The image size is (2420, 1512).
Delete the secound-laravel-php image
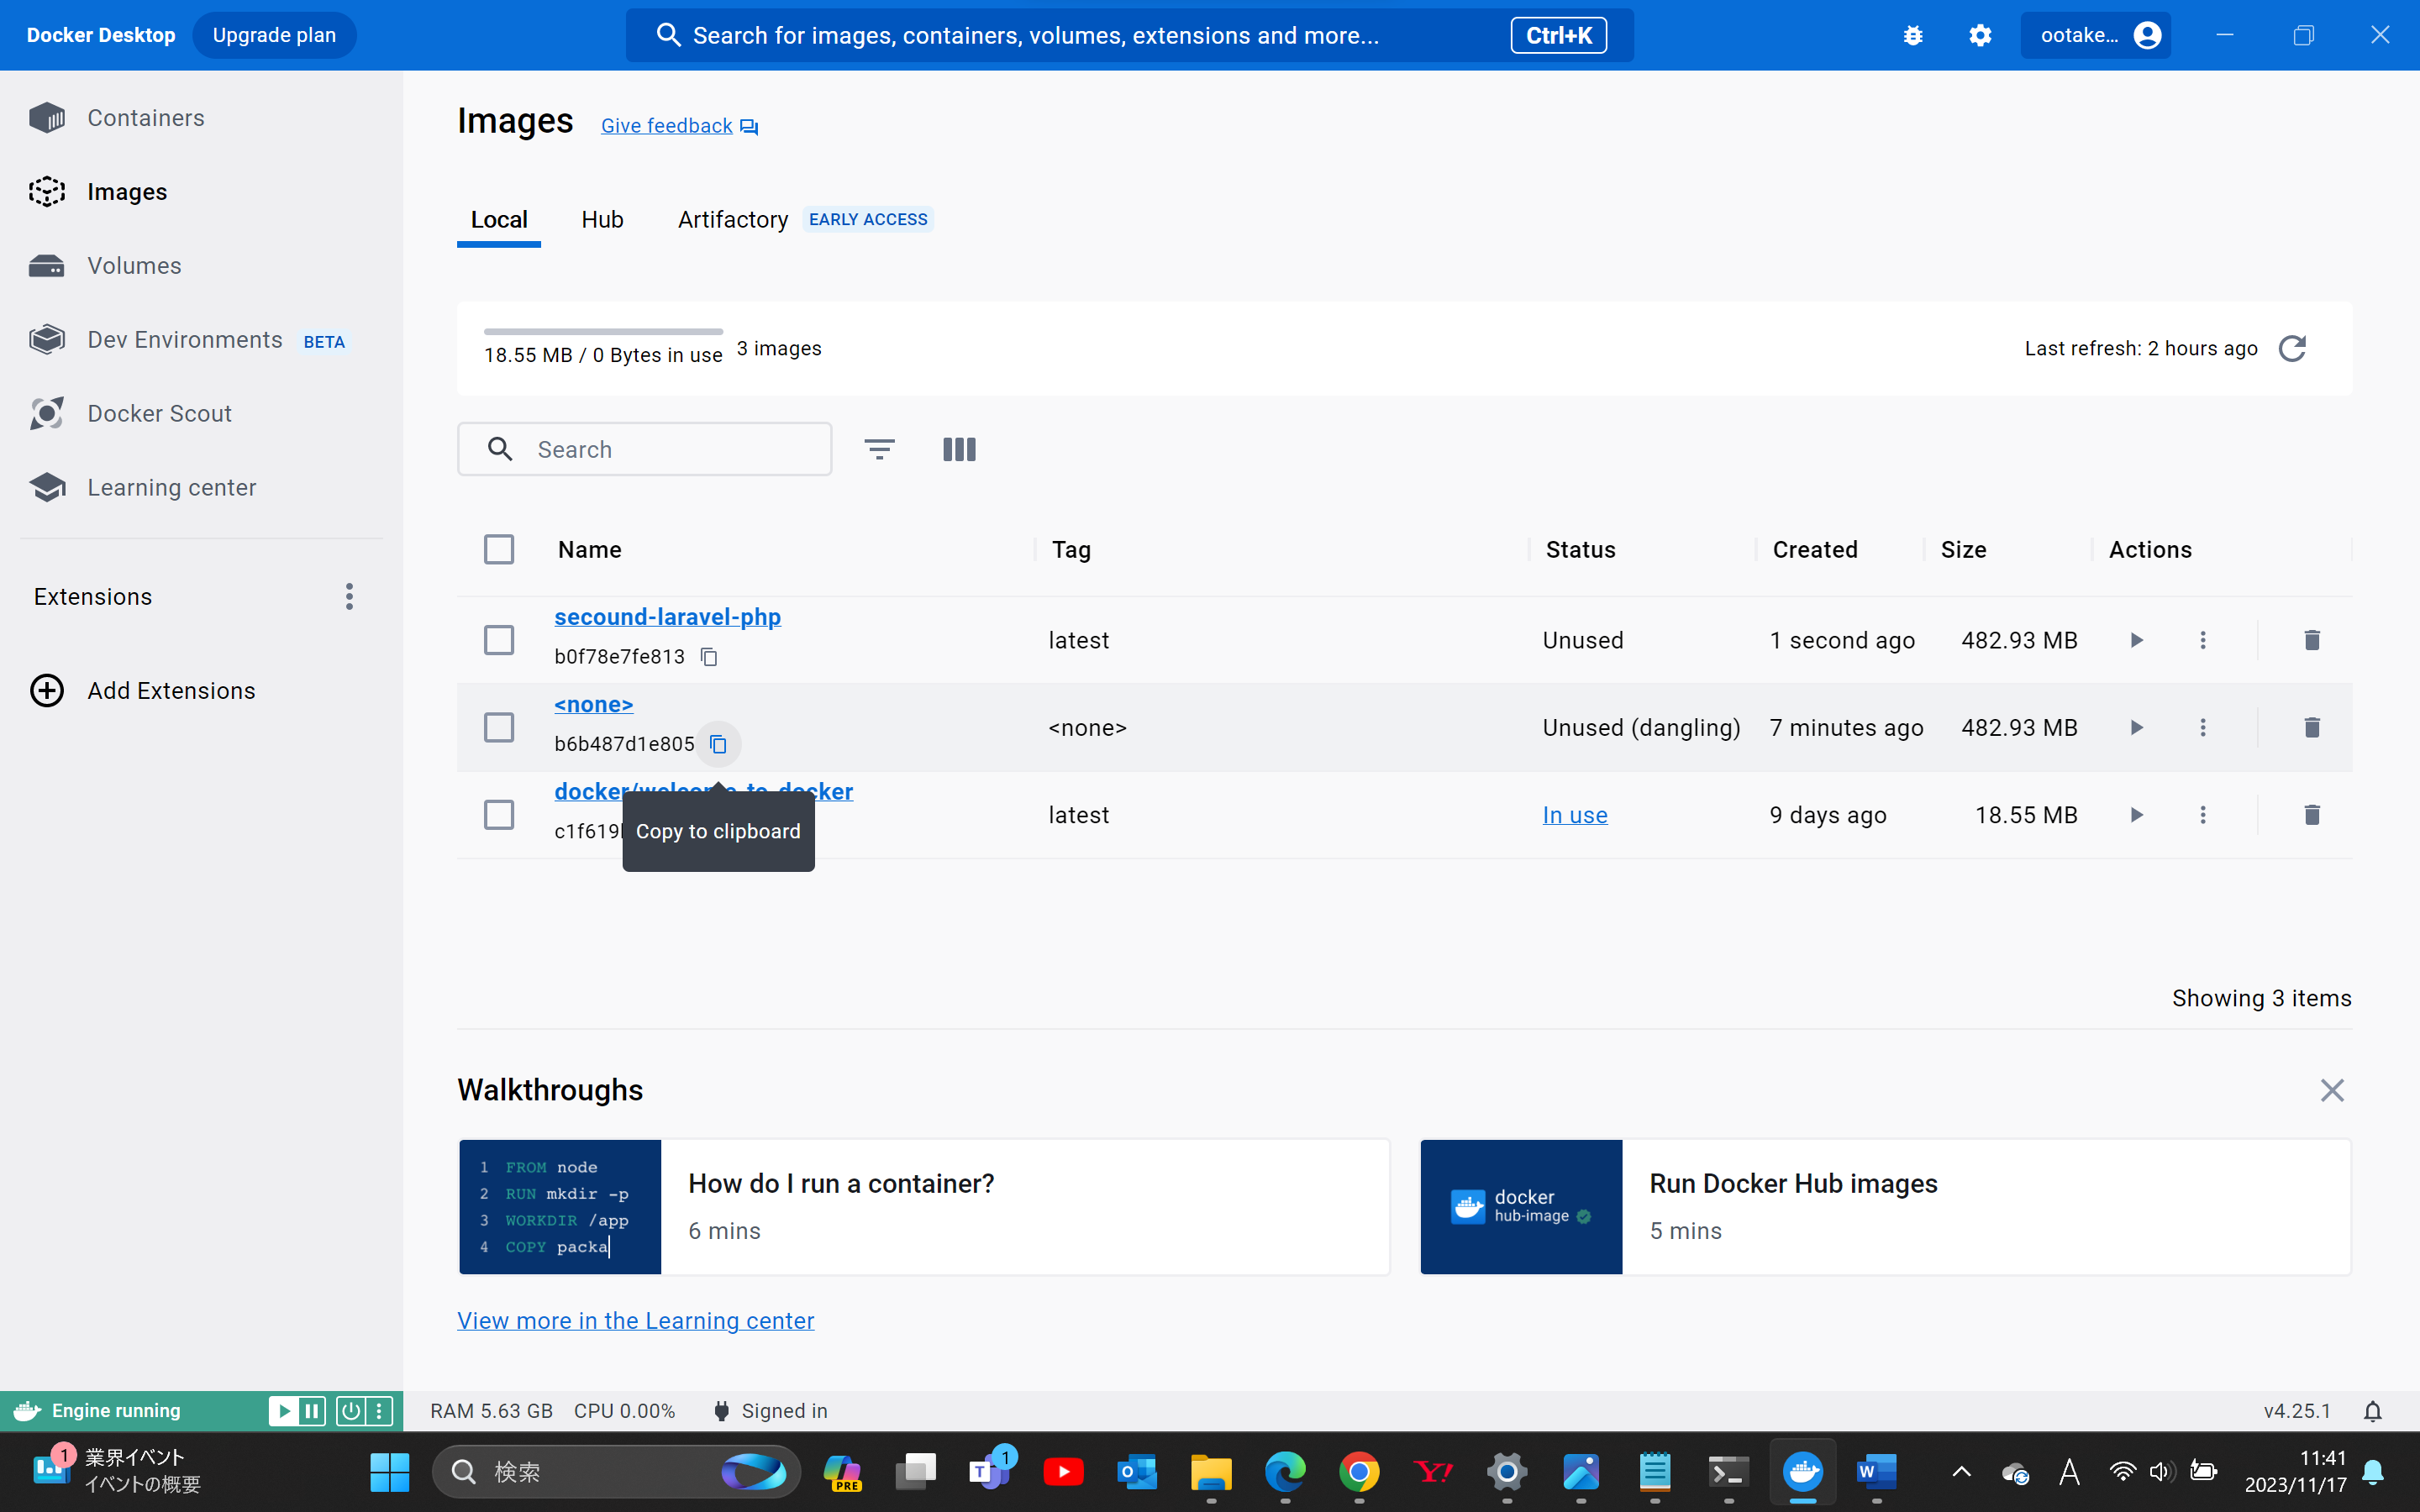tap(2311, 640)
